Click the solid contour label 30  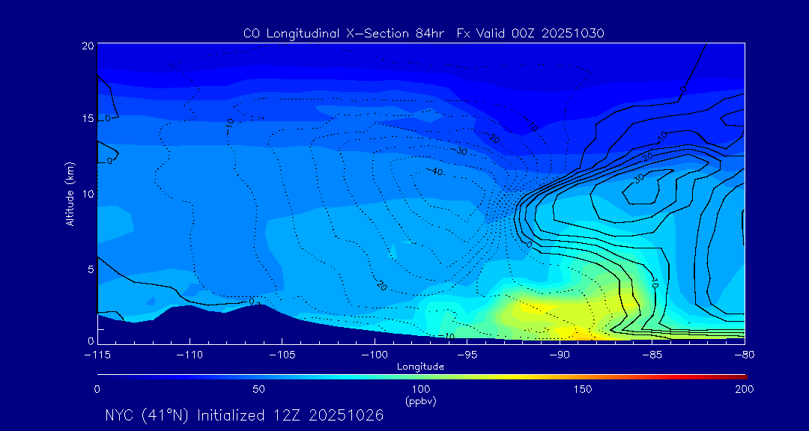pyautogui.click(x=639, y=179)
